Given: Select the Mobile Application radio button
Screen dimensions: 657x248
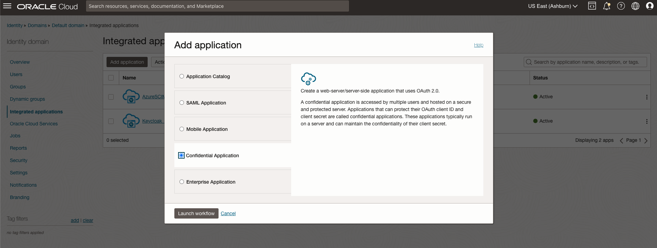Looking at the screenshot, I should pos(182,129).
